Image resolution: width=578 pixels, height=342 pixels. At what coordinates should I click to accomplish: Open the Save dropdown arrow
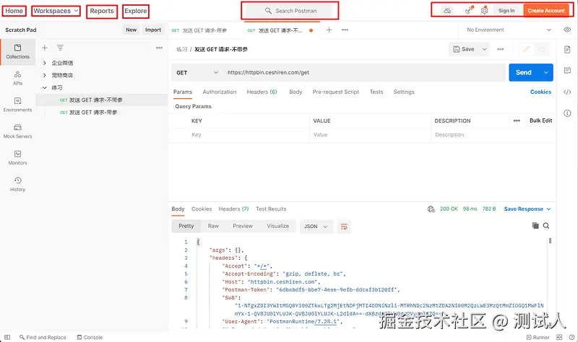coord(485,49)
